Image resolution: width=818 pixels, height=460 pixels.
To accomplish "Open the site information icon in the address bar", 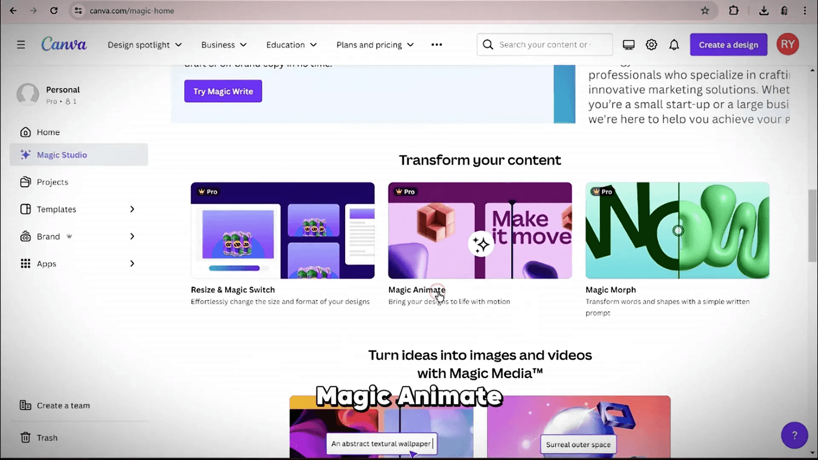I will point(78,10).
